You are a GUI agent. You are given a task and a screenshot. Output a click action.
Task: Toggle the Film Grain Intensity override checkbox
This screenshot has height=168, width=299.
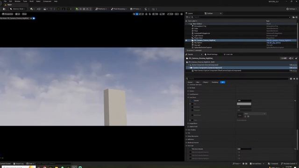click(x=191, y=149)
